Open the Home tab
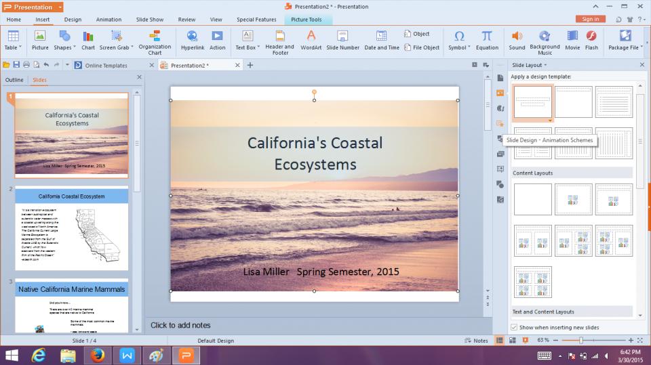The image size is (651, 365). [x=14, y=20]
